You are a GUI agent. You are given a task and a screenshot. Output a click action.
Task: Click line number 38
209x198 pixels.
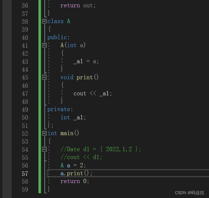[25, 22]
